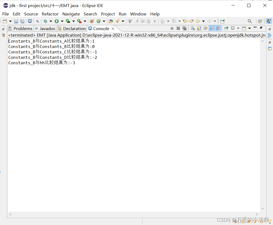Expand the New Java Class dropdown

pos(104,21)
